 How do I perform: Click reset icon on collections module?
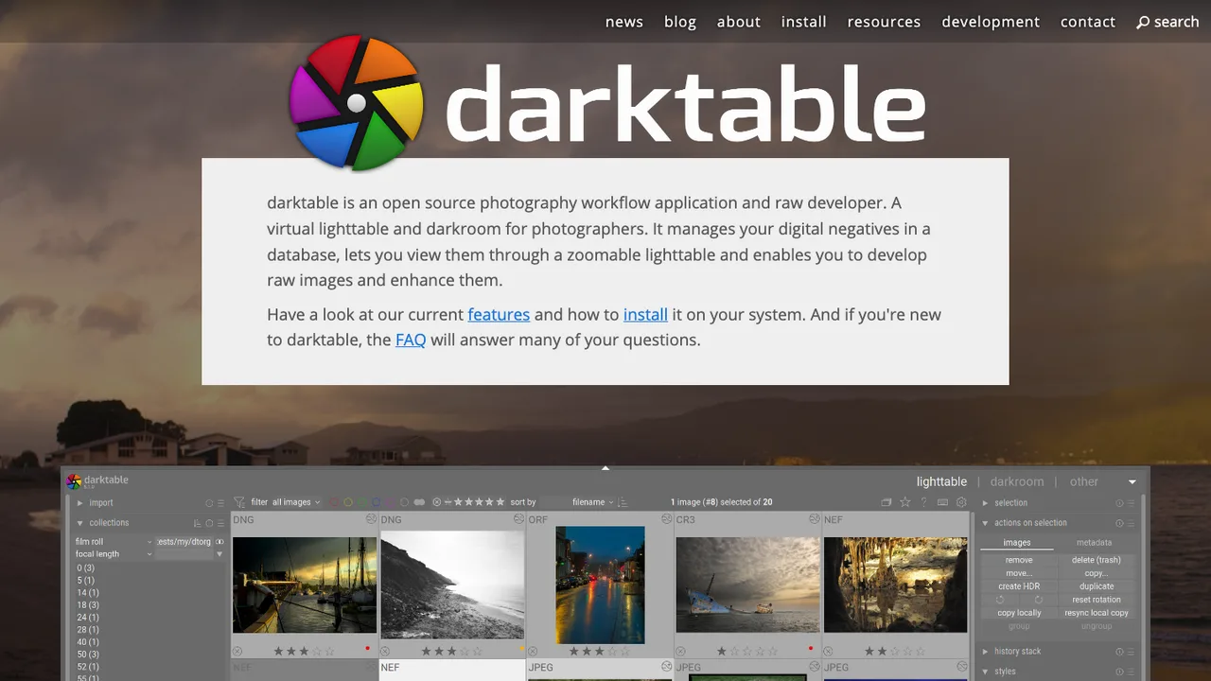tap(209, 523)
